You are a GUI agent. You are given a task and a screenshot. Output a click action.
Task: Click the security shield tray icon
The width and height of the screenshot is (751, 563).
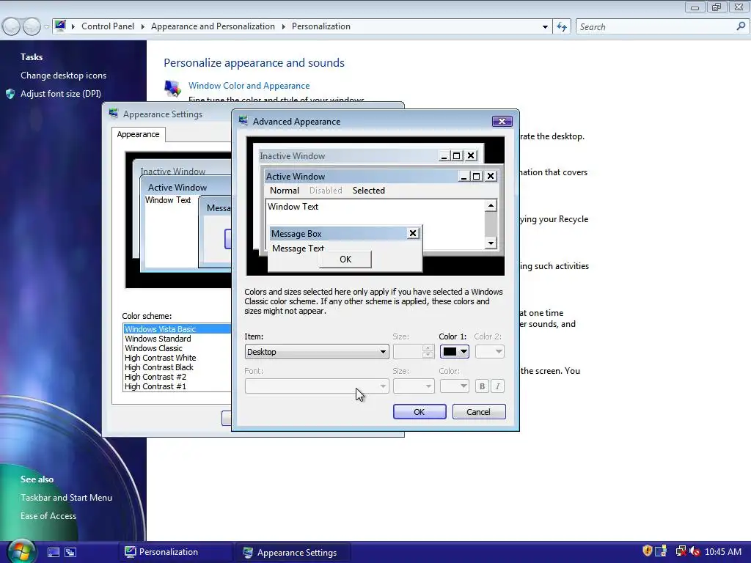647,551
